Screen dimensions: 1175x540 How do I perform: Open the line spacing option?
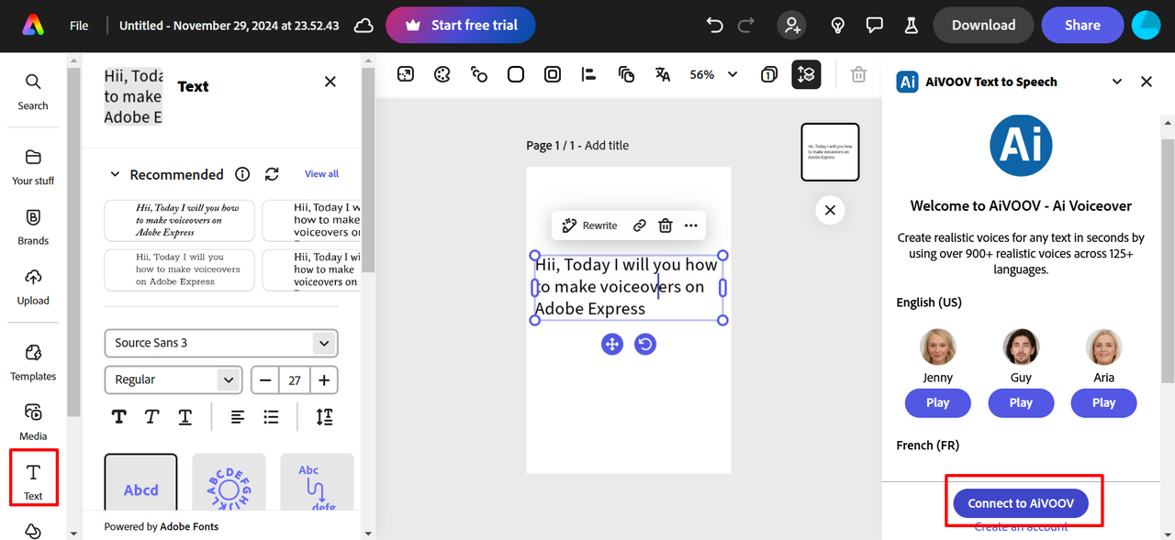click(x=324, y=417)
